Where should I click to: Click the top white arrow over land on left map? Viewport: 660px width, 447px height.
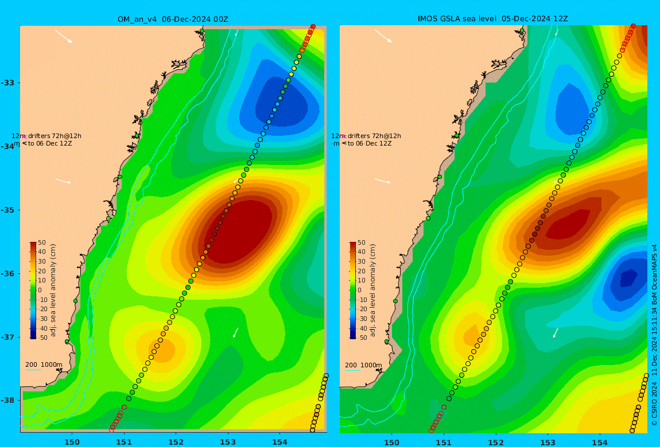tap(64, 36)
